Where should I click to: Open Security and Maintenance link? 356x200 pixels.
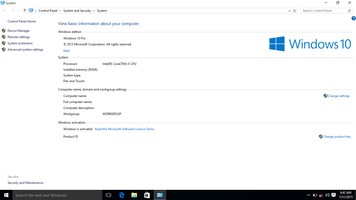[x=25, y=183]
